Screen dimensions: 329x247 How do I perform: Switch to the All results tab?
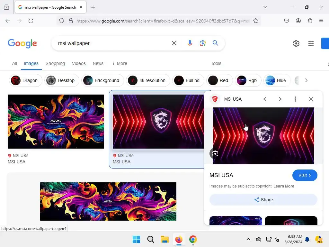pos(14,63)
